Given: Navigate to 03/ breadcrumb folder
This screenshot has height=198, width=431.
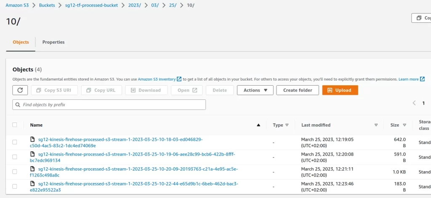Looking at the screenshot, I should click(x=155, y=5).
